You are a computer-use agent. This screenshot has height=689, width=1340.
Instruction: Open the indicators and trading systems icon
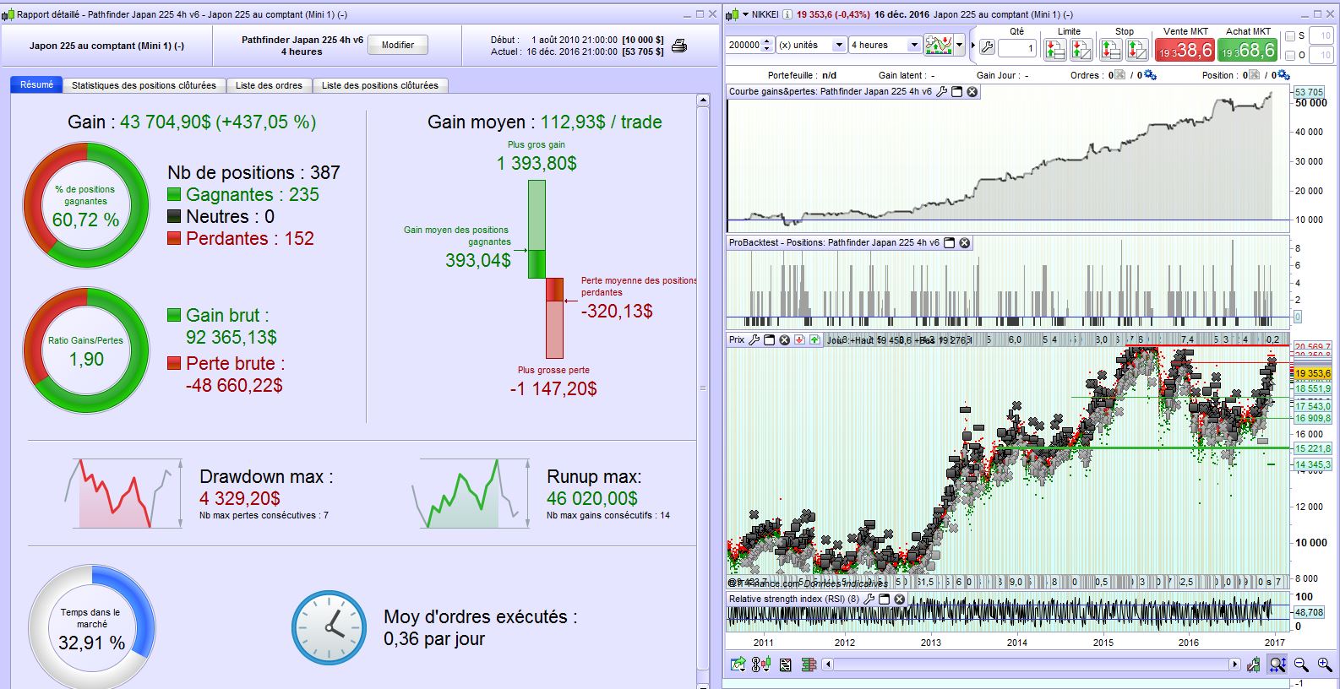(939, 45)
